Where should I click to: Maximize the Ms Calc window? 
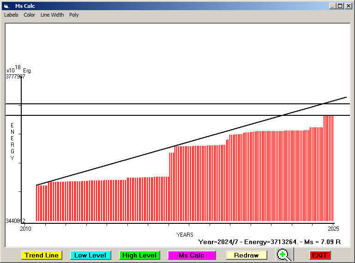(340, 6)
